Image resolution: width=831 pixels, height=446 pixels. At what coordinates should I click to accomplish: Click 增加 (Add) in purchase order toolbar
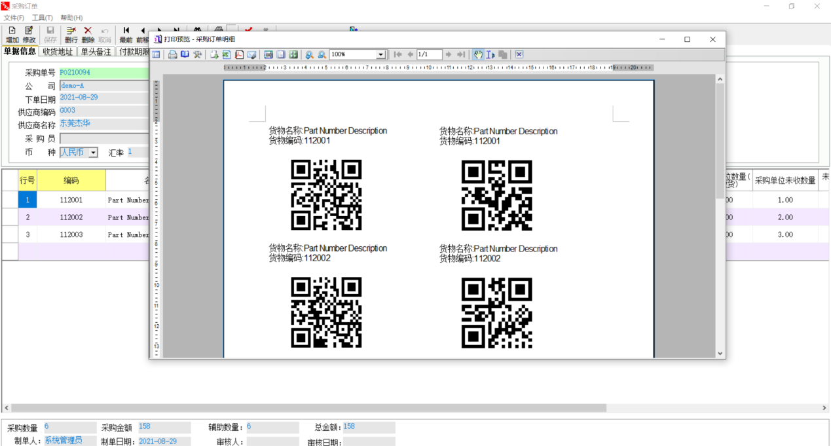(12, 35)
